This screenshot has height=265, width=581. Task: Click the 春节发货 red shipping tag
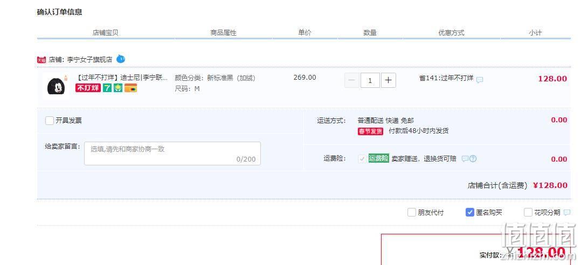(x=370, y=131)
